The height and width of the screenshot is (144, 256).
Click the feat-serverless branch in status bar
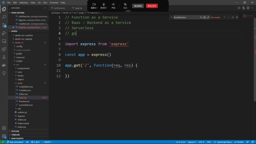click(x=15, y=142)
